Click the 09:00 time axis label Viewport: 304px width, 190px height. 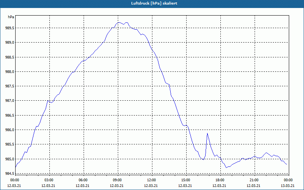[117, 180]
